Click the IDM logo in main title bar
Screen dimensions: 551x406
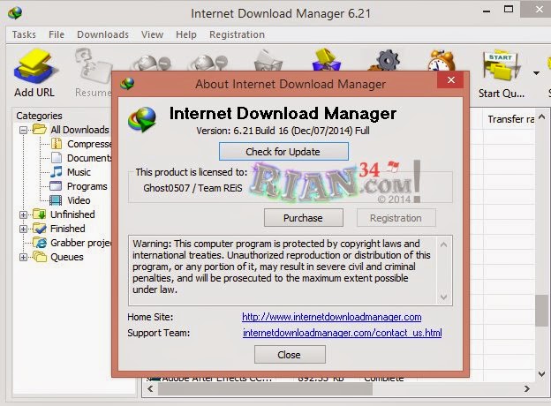point(15,13)
